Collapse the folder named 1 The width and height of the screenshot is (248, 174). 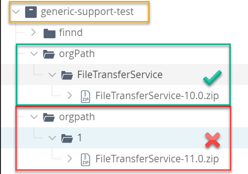[x=52, y=138]
